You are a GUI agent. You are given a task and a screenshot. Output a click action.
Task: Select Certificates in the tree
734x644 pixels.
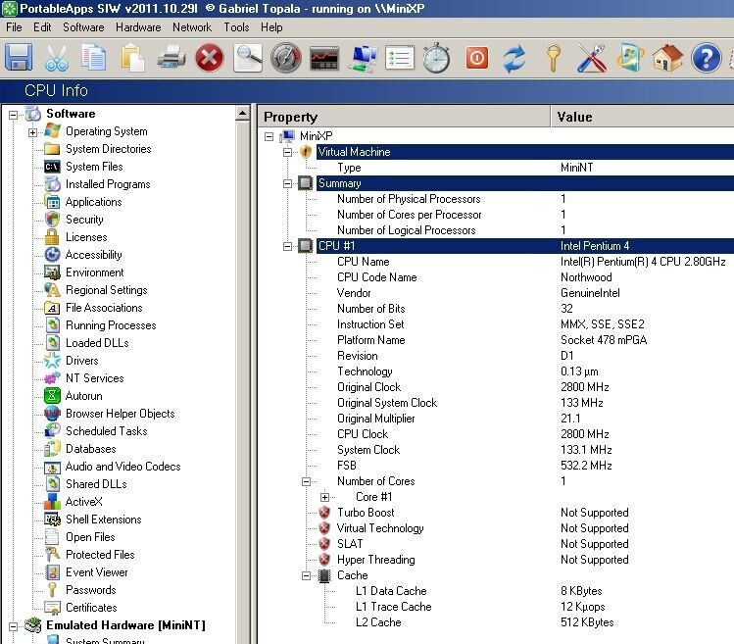point(91,608)
